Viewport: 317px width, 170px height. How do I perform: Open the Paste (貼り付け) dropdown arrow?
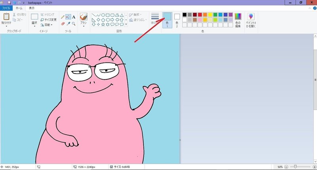point(6,26)
